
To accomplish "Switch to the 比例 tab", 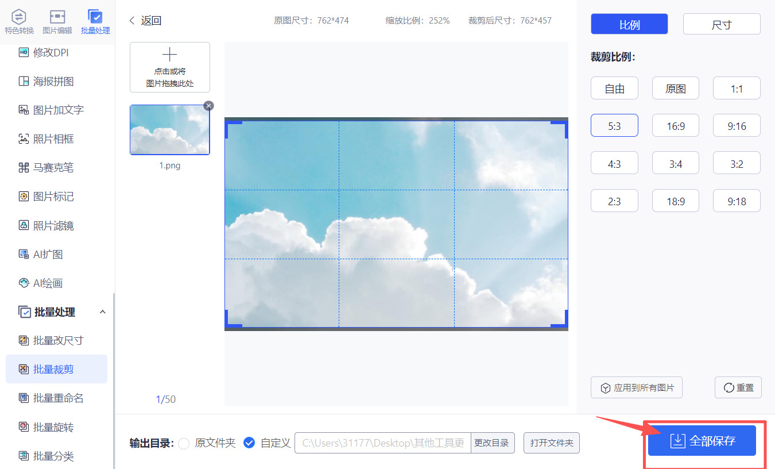I will (629, 24).
